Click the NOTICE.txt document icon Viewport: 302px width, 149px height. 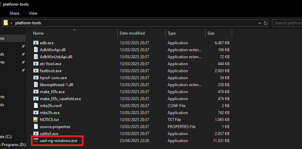(36, 120)
